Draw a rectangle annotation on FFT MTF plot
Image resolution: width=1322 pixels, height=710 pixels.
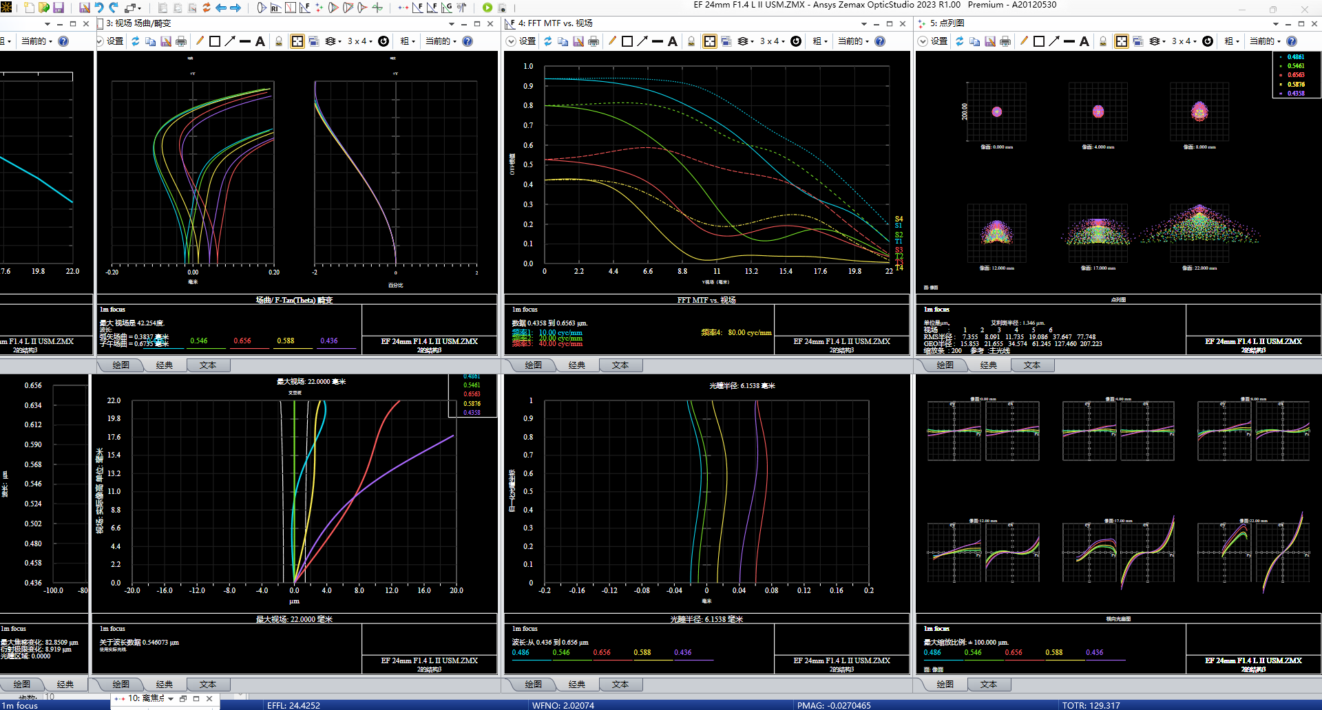(x=627, y=41)
